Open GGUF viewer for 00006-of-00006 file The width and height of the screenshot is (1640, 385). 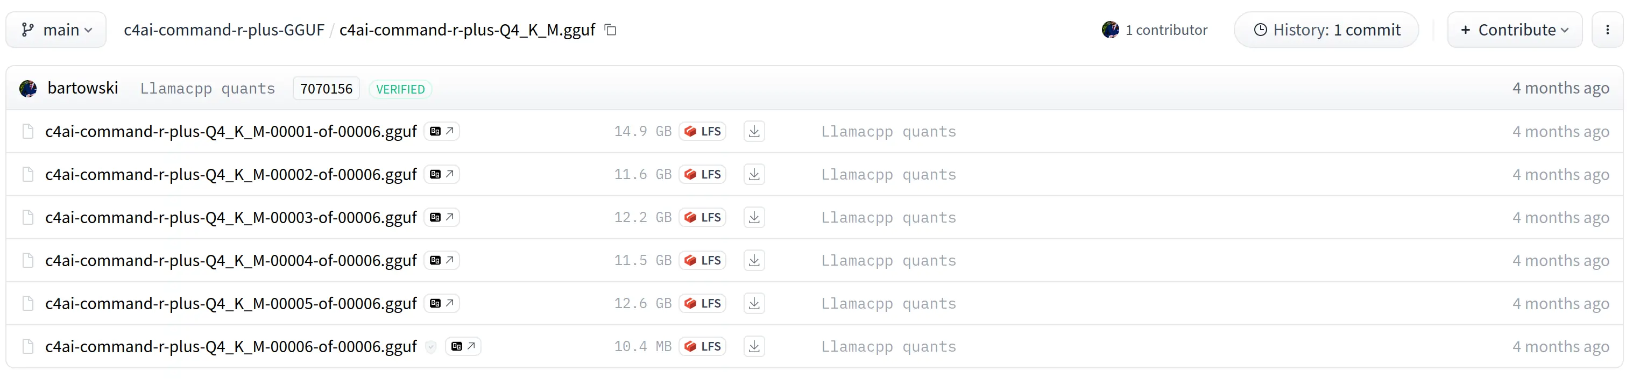pos(463,346)
